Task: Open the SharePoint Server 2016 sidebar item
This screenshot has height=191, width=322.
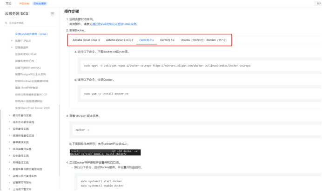Action: coord(33,108)
